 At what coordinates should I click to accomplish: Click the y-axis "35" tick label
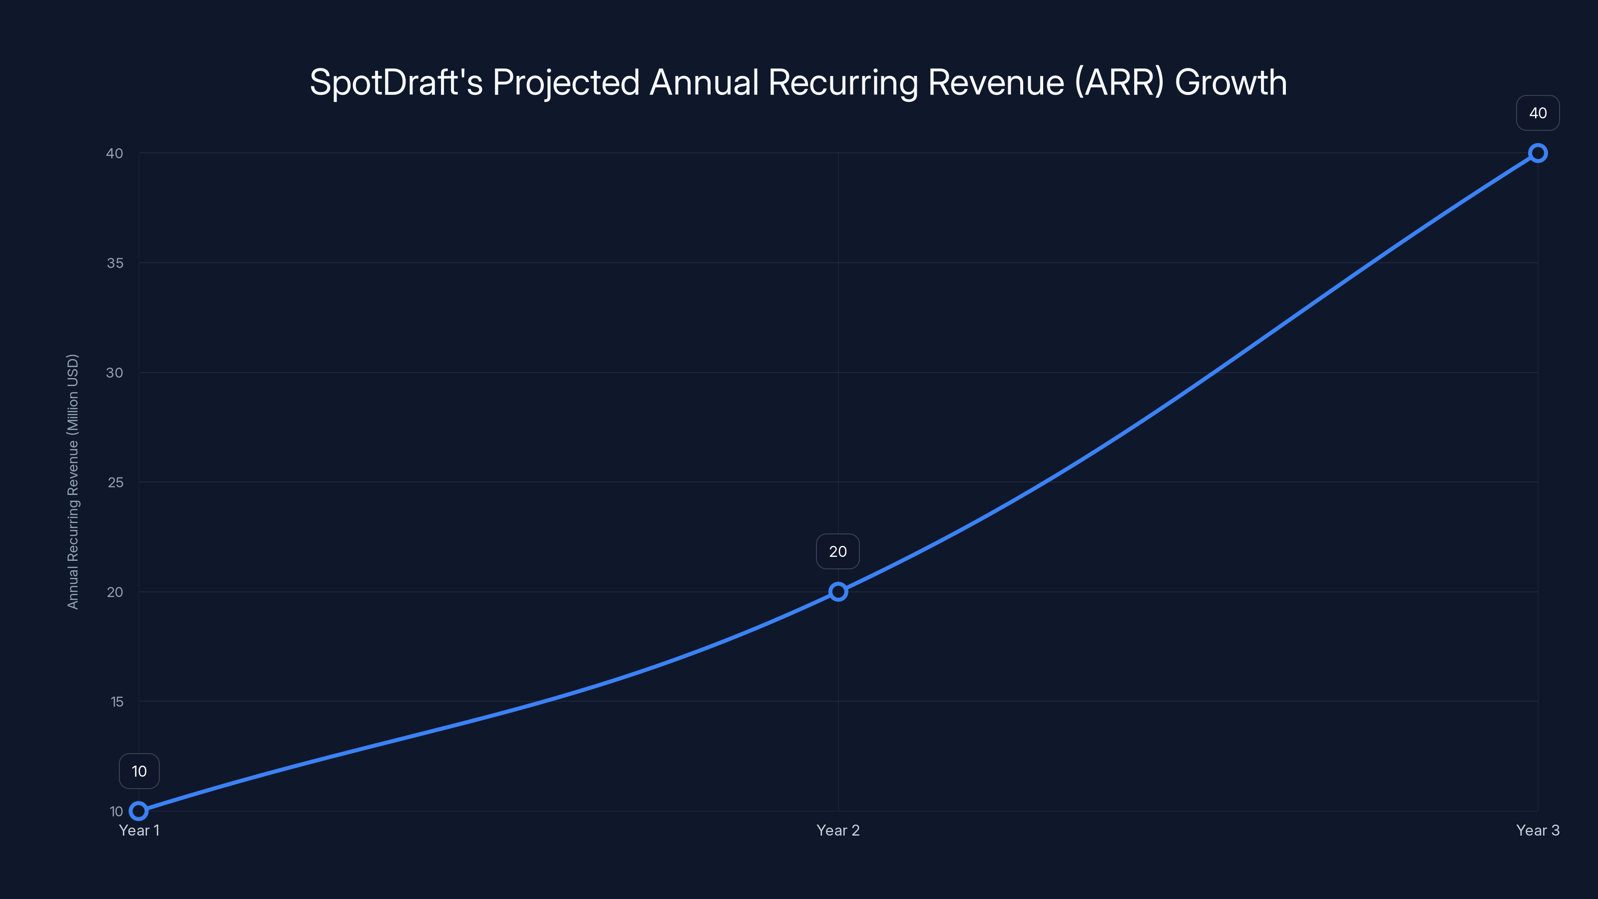[x=116, y=262]
